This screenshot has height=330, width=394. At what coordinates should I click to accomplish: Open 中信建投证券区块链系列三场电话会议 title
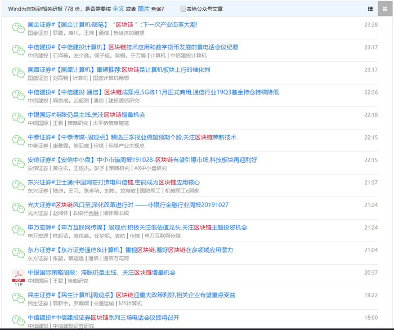103,318
